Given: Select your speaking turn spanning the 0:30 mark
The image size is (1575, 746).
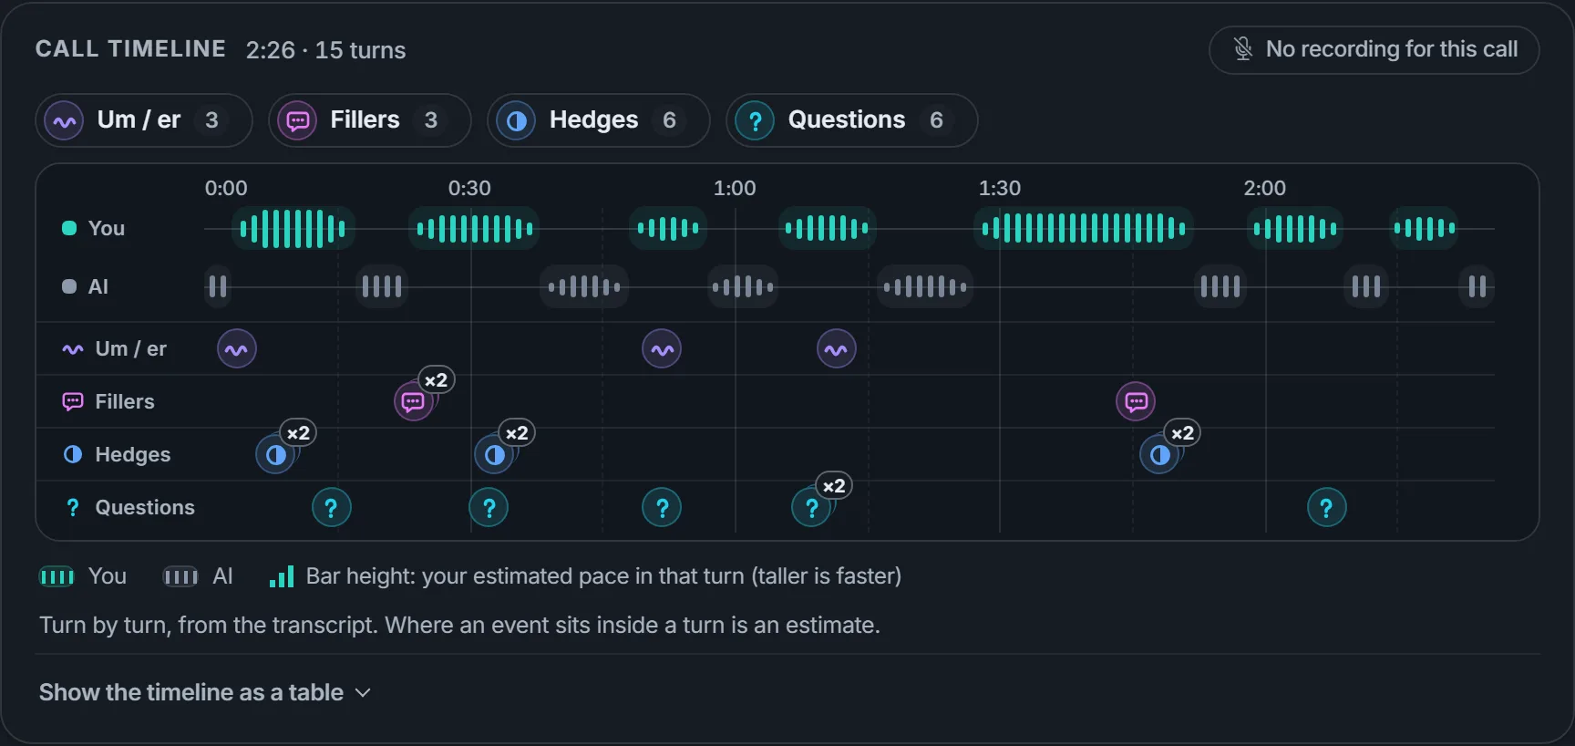Looking at the screenshot, I should click(474, 229).
